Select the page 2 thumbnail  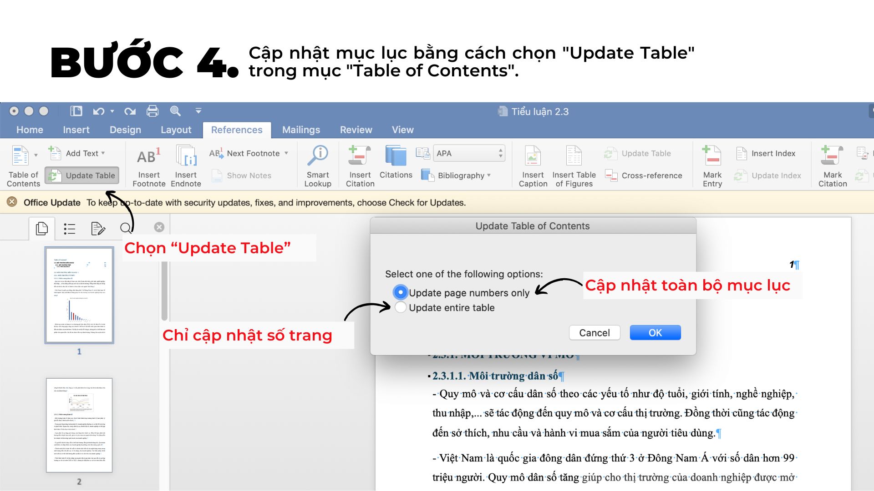[x=79, y=425]
